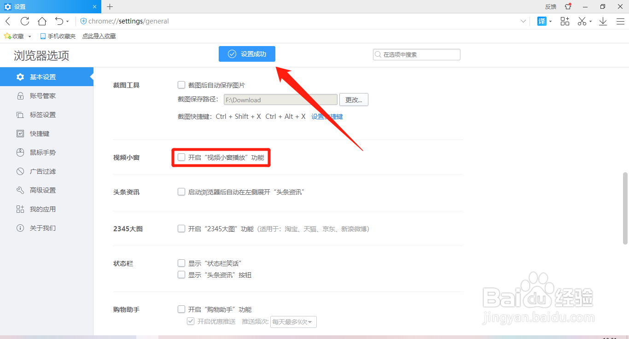Expand the undo closed tabs dropdown arrow
Image resolution: width=629 pixels, height=339 pixels.
[68, 22]
